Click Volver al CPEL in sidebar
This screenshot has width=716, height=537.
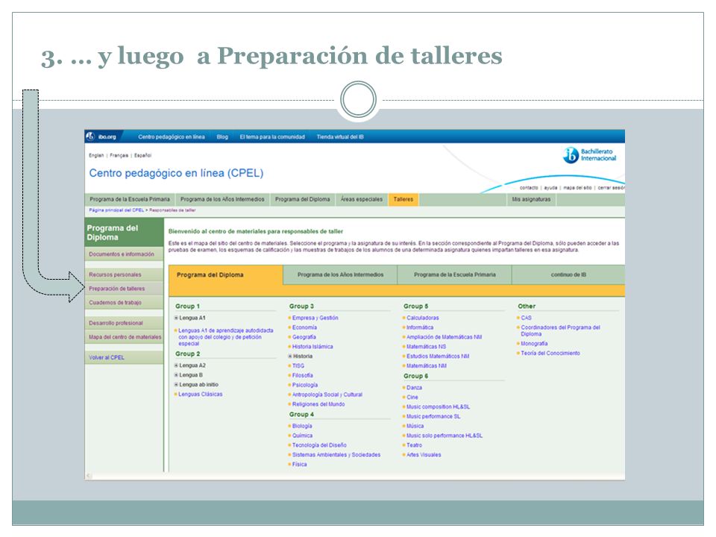click(124, 357)
